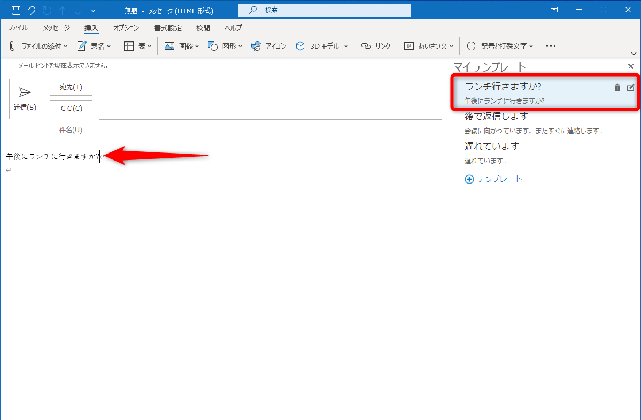Open the 3D モデル icon
Screen dimensions: 641x420
coord(300,46)
